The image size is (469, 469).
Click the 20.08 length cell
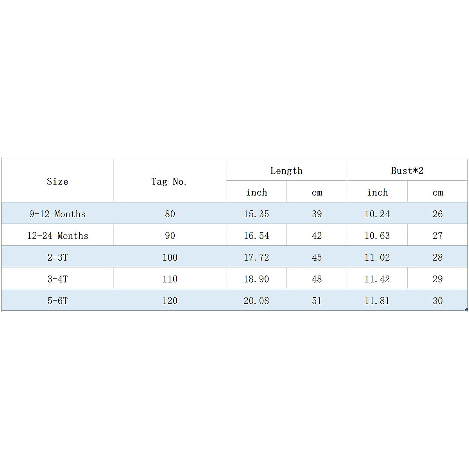[x=256, y=301]
